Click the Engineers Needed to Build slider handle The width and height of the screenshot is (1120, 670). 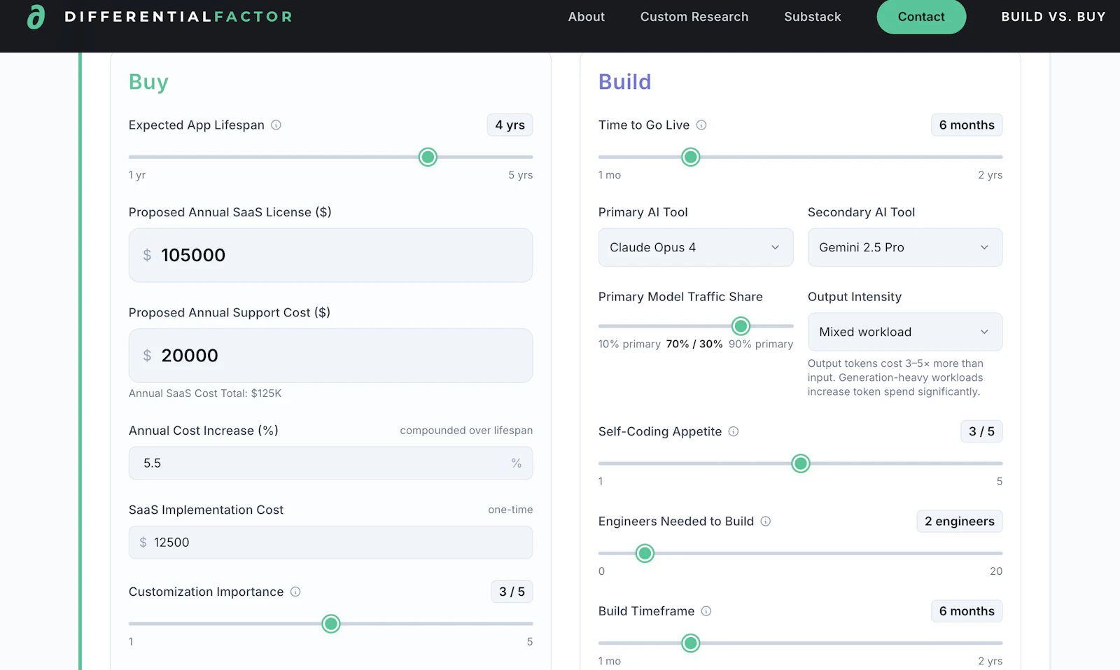645,553
